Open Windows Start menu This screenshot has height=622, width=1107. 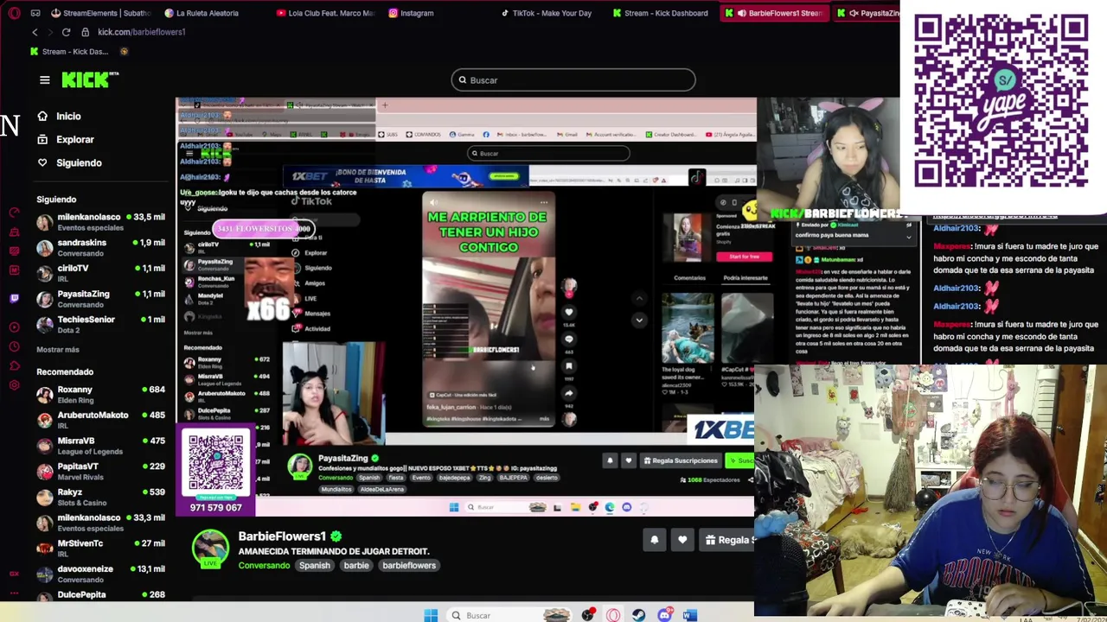pyautogui.click(x=431, y=615)
